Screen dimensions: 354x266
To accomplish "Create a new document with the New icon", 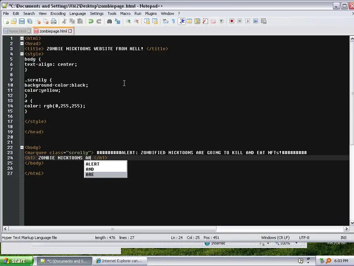I will pos(6,21).
